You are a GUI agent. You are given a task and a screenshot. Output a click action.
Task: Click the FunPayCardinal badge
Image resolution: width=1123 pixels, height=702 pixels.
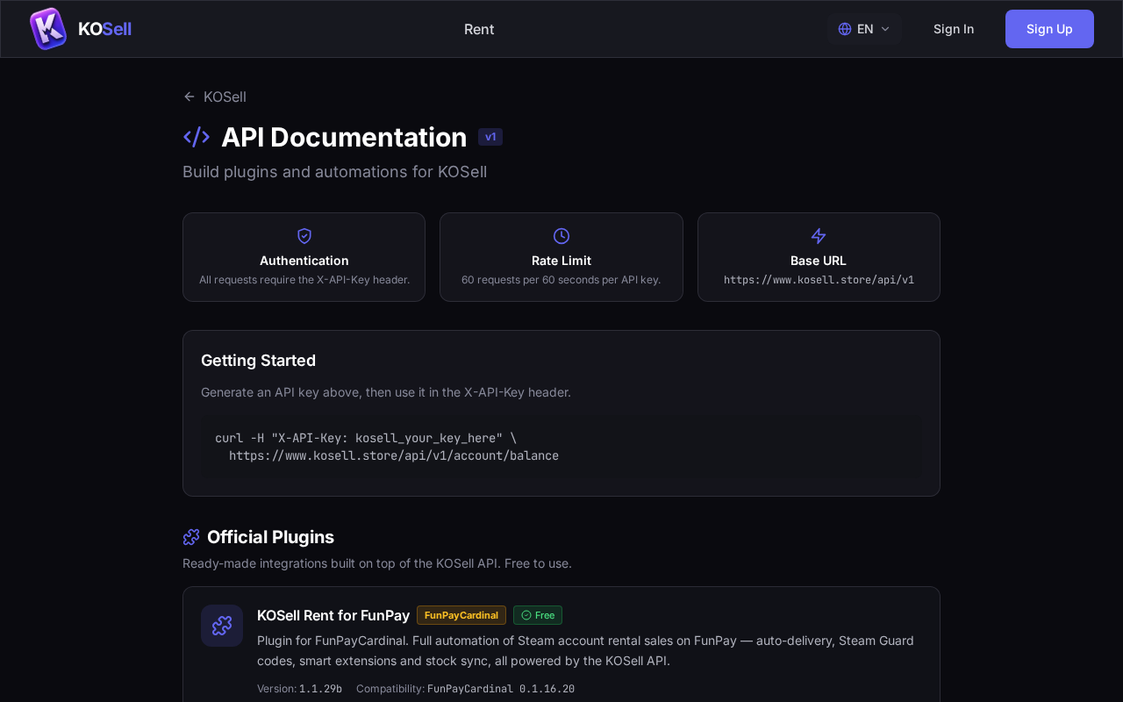461,615
